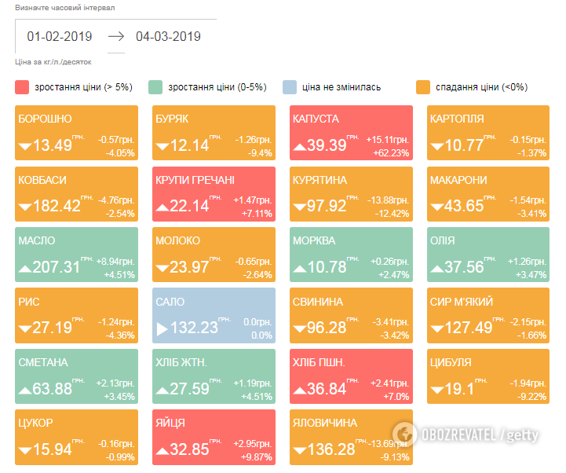Image resolution: width=566 pixels, height=473 pixels.
Task: Open the Курятина price tile
Action: pos(351,194)
